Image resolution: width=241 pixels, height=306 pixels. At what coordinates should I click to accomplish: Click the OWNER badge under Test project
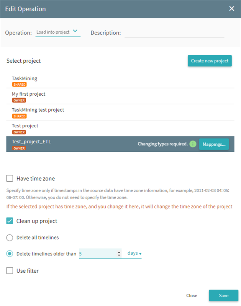pyautogui.click(x=19, y=132)
